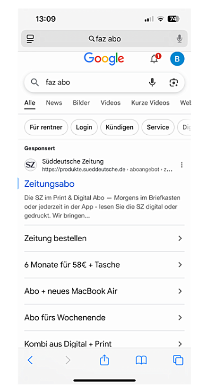This screenshot has width=206, height=391.
Task: Switch to the Bilder tab
Action: pyautogui.click(x=81, y=103)
